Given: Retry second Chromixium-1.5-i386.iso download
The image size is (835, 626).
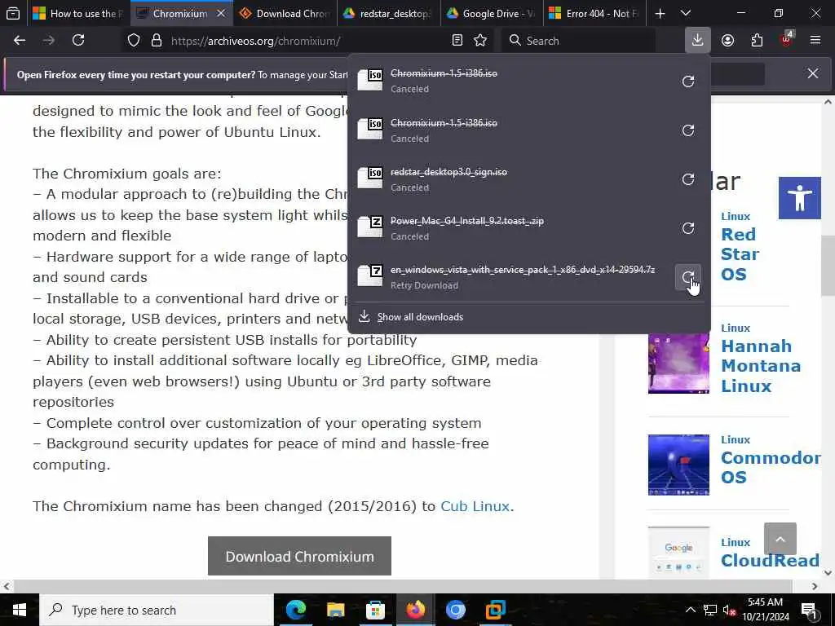Looking at the screenshot, I should pyautogui.click(x=688, y=130).
